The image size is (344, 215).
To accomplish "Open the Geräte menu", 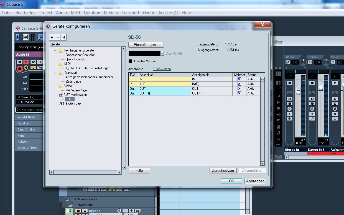I will pos(149,13).
